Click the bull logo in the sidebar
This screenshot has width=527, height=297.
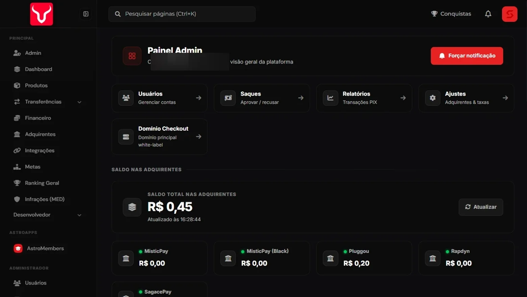(x=42, y=14)
